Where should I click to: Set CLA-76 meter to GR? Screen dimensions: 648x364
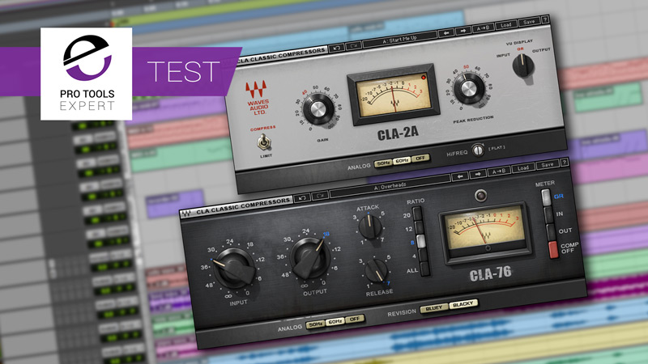[x=547, y=197]
